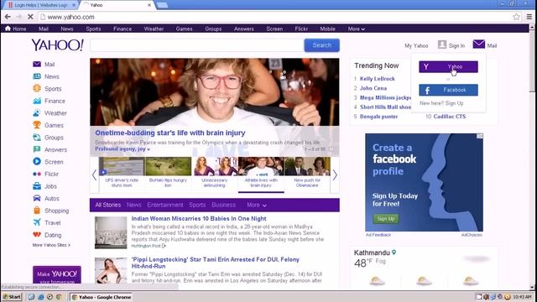Viewport: 537px width, 302px height.
Task: Click the Sign In person icon
Action: 442,44
